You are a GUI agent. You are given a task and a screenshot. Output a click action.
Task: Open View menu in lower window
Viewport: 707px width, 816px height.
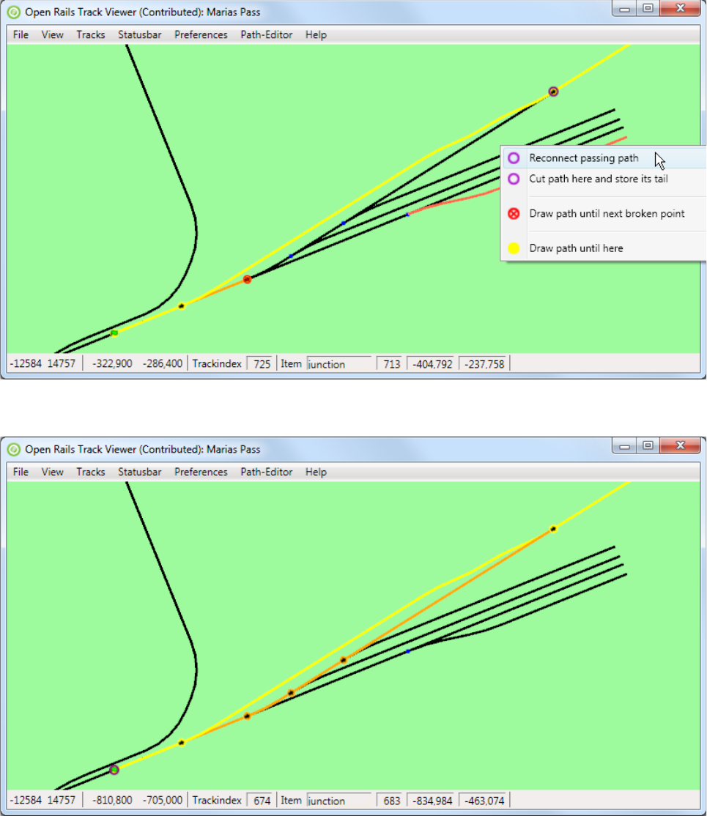click(x=53, y=472)
